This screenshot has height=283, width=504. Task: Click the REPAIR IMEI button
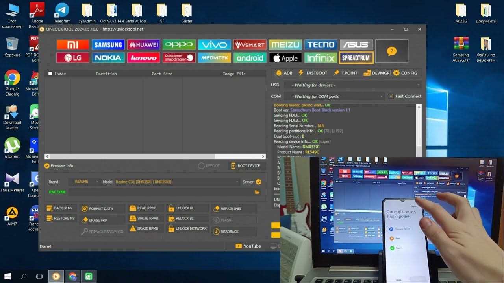pyautogui.click(x=233, y=209)
